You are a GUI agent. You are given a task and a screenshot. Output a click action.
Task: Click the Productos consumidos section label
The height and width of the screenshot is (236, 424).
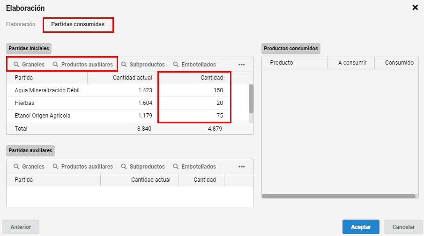click(x=291, y=49)
